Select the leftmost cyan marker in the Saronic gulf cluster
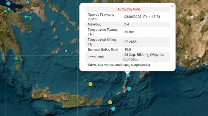 [x=26, y=17]
